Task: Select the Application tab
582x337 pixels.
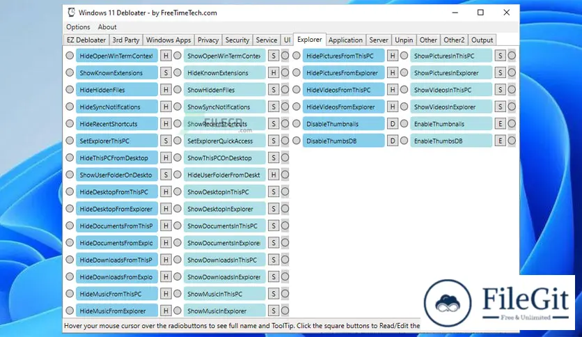Action: [x=345, y=40]
